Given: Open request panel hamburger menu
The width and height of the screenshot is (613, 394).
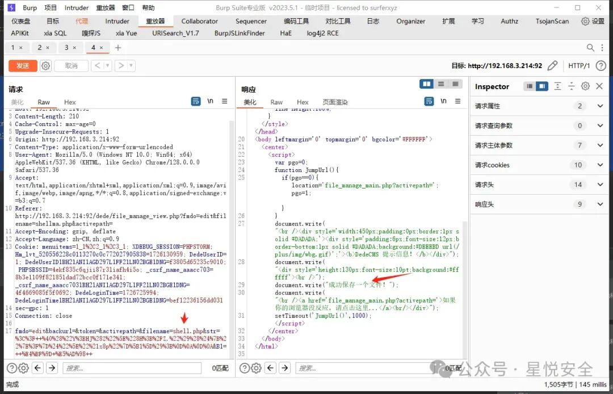Looking at the screenshot, I should click(x=224, y=101).
